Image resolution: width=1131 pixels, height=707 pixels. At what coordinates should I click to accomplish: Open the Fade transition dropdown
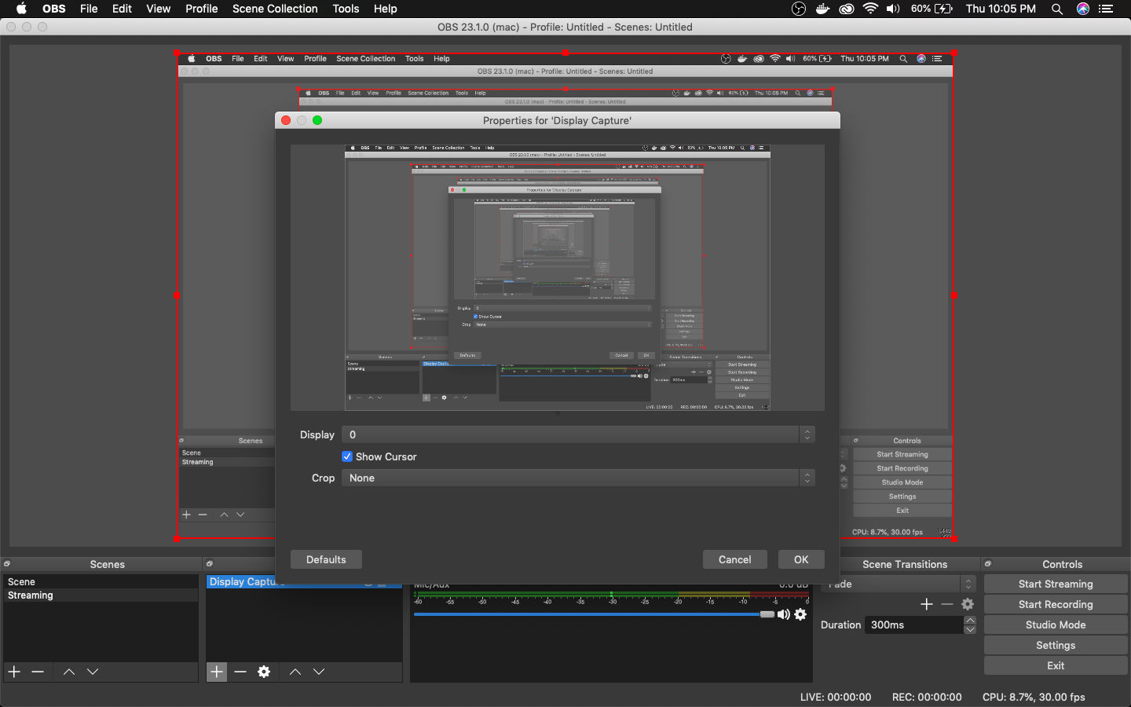pyautogui.click(x=900, y=584)
